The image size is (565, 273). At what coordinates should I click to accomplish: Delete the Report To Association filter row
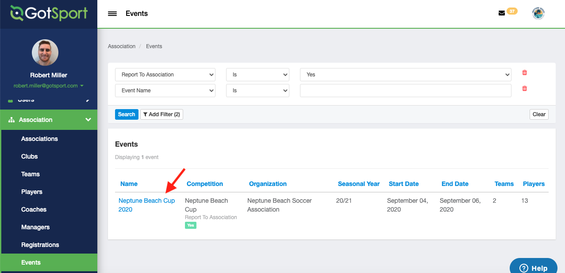pos(525,72)
